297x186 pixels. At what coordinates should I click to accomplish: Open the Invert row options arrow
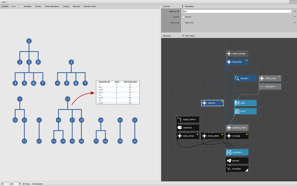point(295,17)
